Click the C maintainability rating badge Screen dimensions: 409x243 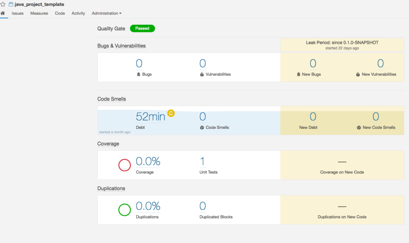pos(171,113)
